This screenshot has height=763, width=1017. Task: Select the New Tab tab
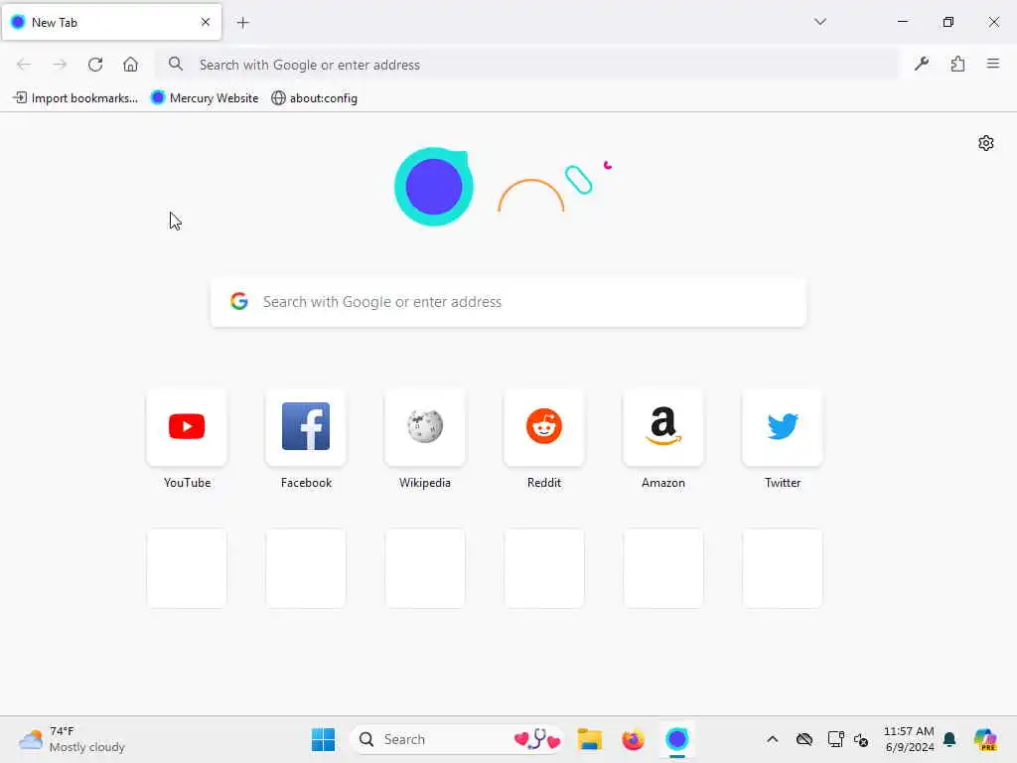coord(111,22)
